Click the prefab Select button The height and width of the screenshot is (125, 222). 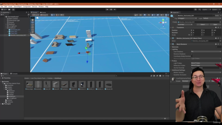click(203, 25)
